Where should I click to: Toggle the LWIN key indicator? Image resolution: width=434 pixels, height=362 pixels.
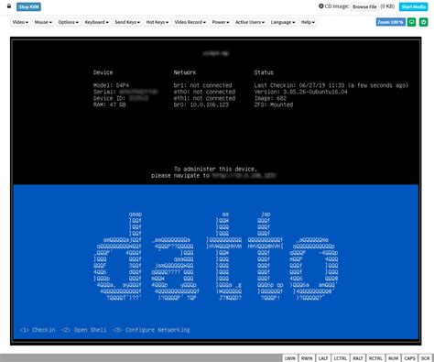click(290, 358)
